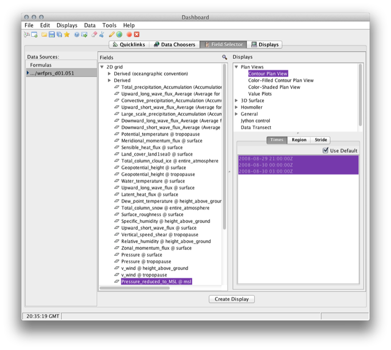Open the Region tab
This screenshot has width=391, height=350.
[299, 140]
